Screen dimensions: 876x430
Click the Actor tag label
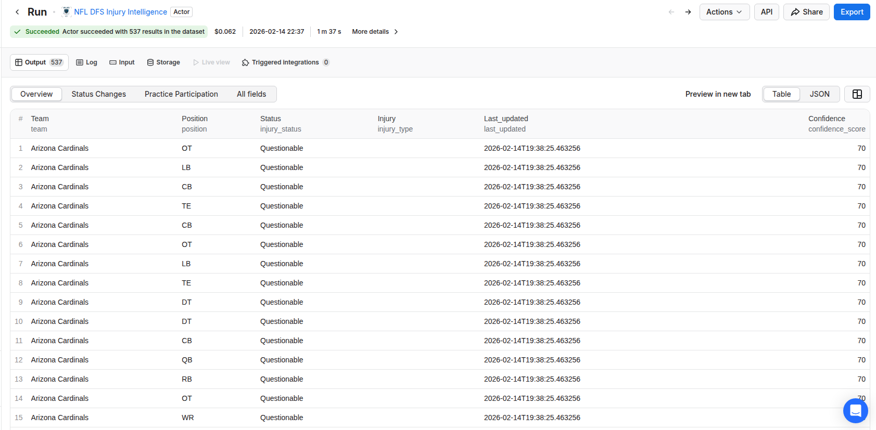[181, 12]
